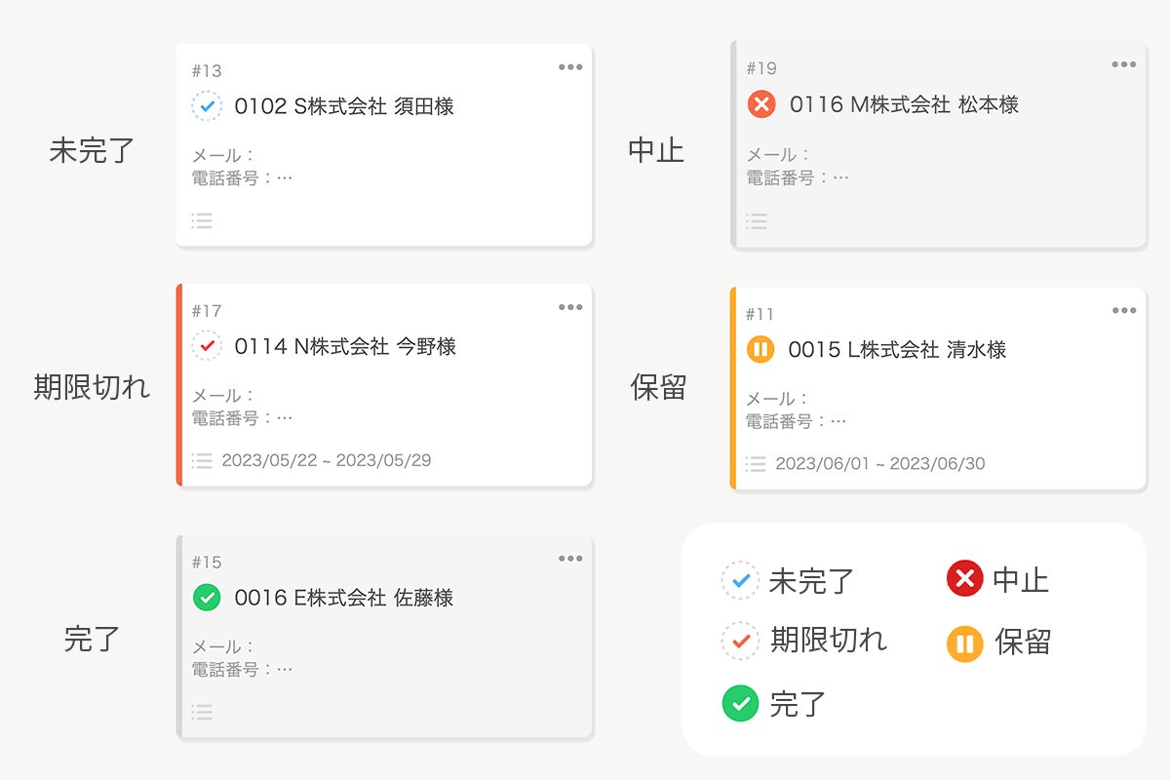This screenshot has width=1170, height=780.
Task: Open the three-dot menu on card #13
Action: click(570, 67)
